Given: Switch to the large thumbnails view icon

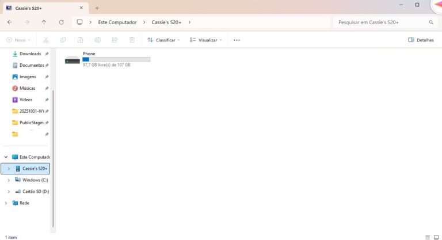Looking at the screenshot, I should coord(436,237).
